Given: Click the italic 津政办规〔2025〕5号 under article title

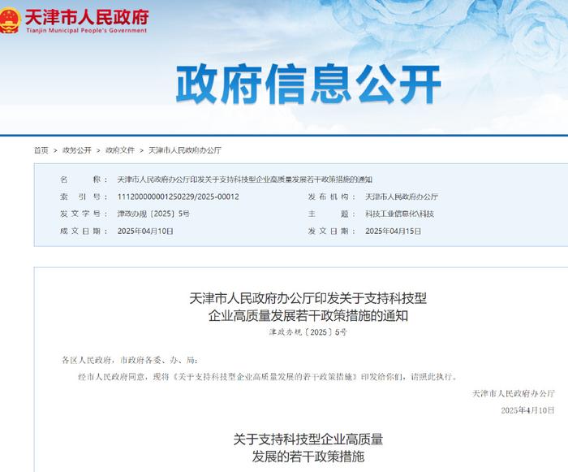Looking at the screenshot, I should coord(308,332).
